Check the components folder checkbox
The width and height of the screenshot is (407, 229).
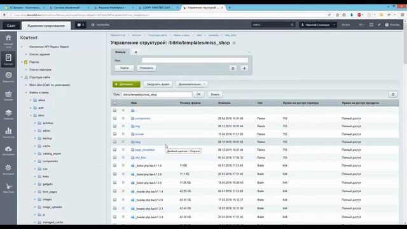(114, 118)
